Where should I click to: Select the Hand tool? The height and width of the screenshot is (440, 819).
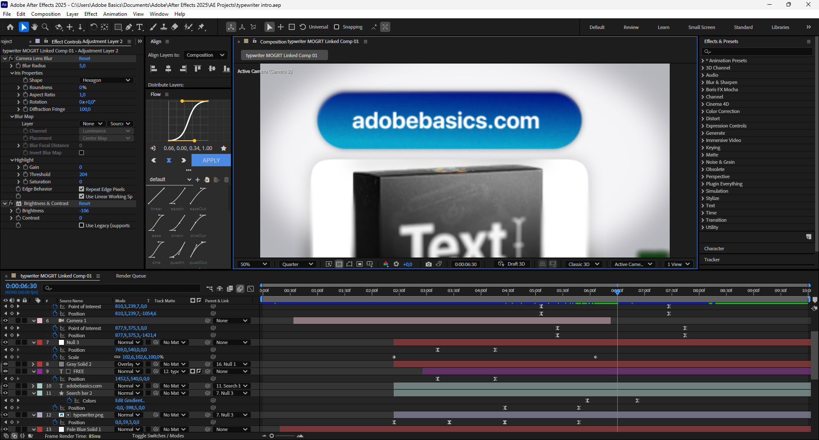[35, 27]
